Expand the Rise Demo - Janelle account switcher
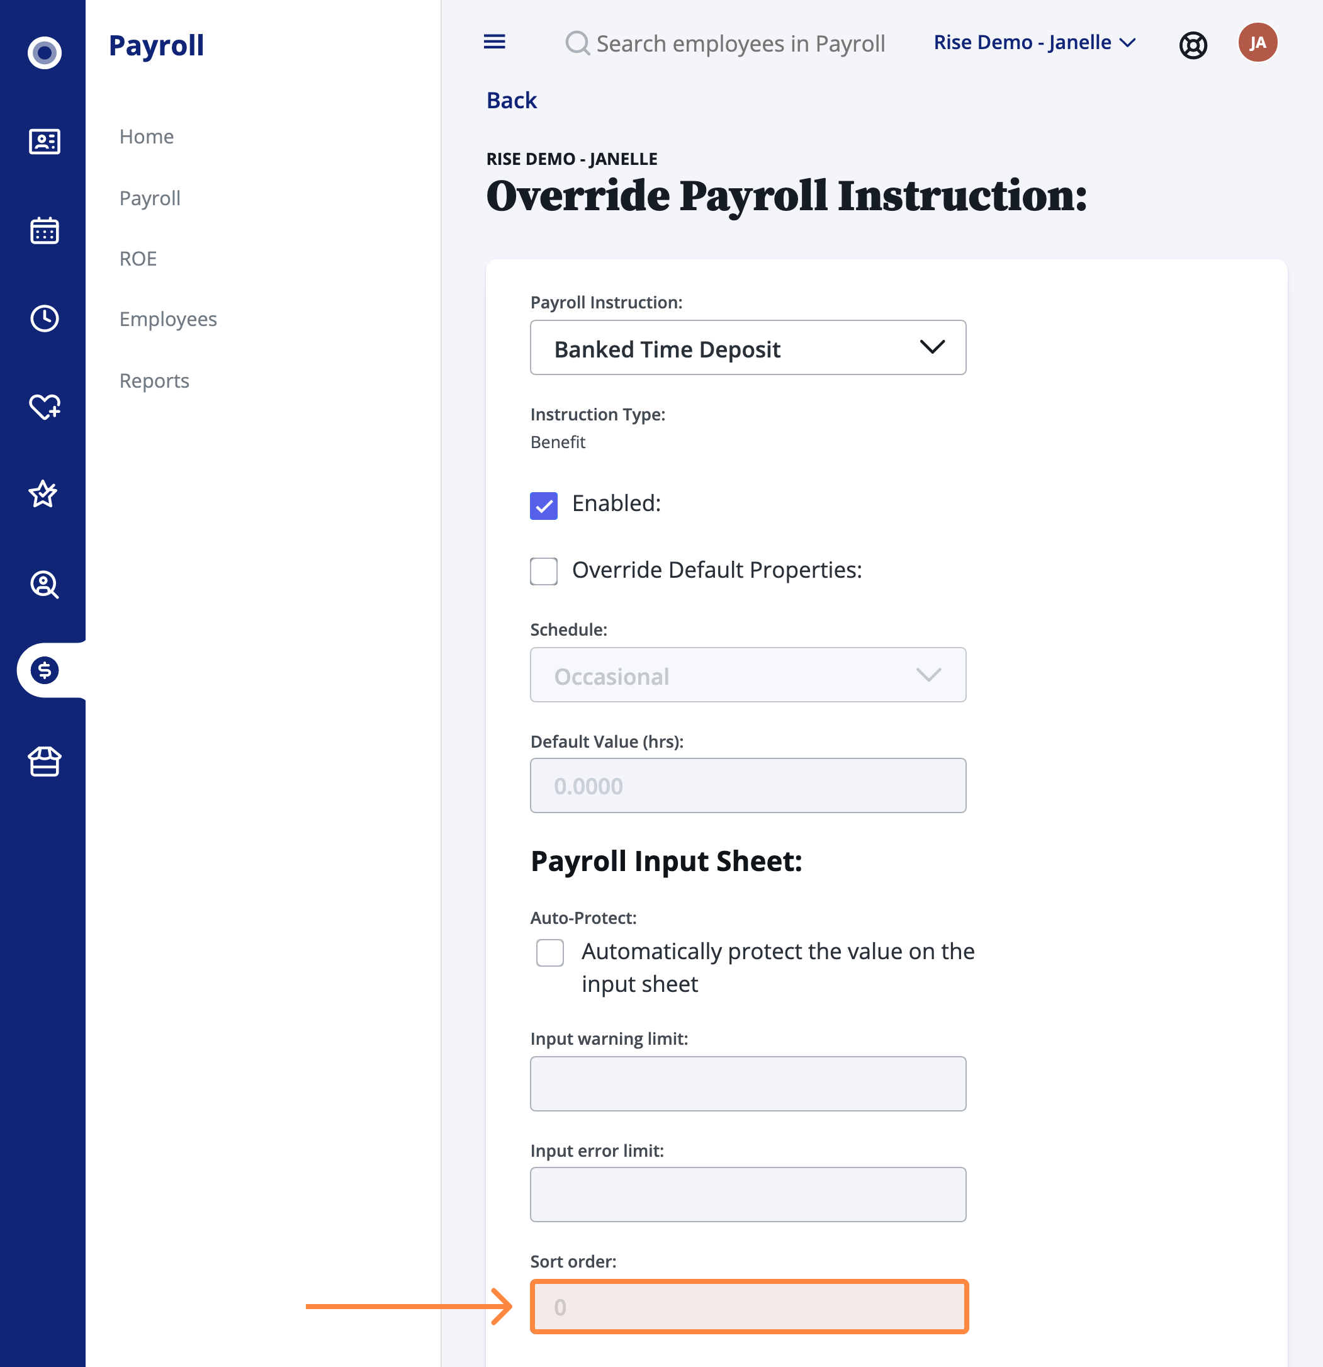This screenshot has height=1367, width=1323. (1034, 43)
